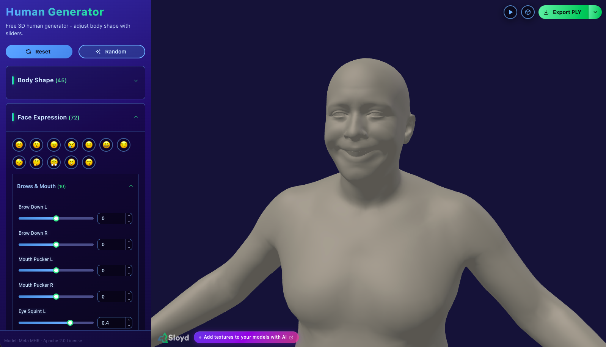Screen dimensions: 606x347
Task: Export the model as PLY
Action: point(564,12)
